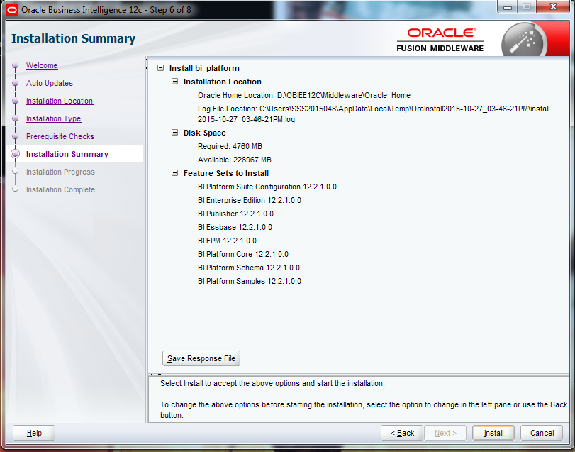Select BI Platform Suite Configuration 12.2.1.0.0

tap(267, 187)
